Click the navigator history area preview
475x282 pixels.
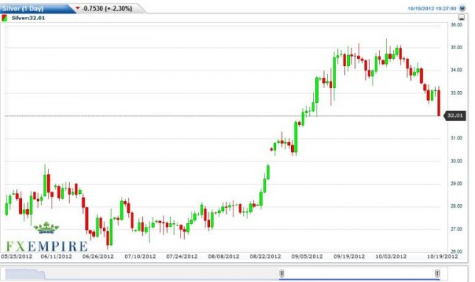(25, 274)
